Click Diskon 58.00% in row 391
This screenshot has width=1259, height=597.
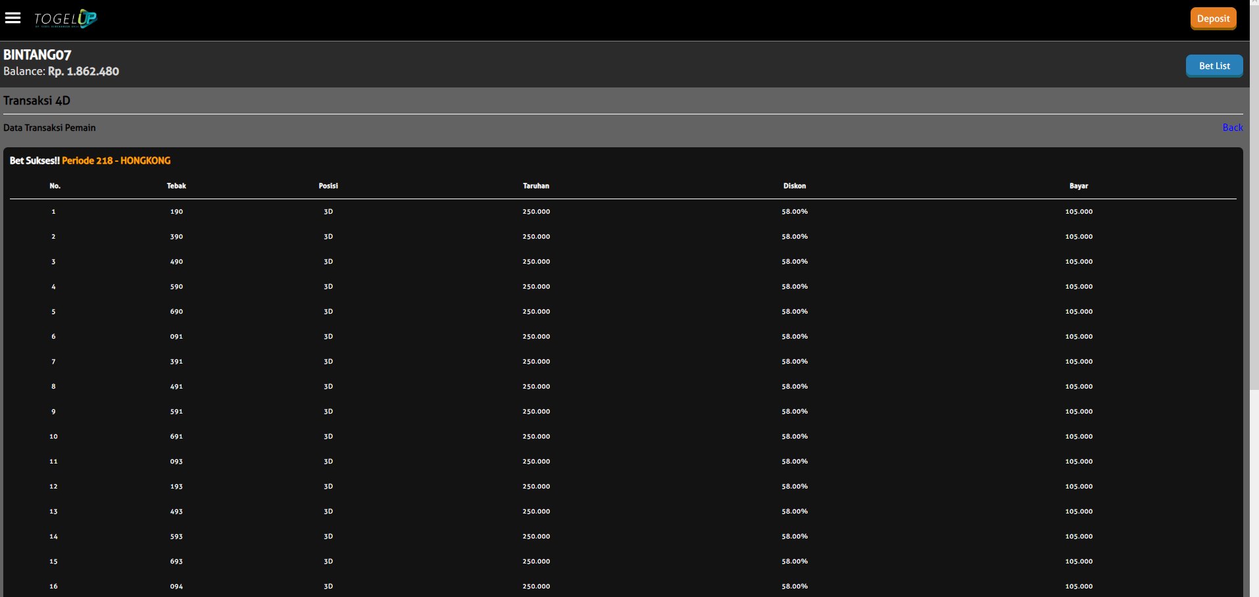pyautogui.click(x=795, y=362)
